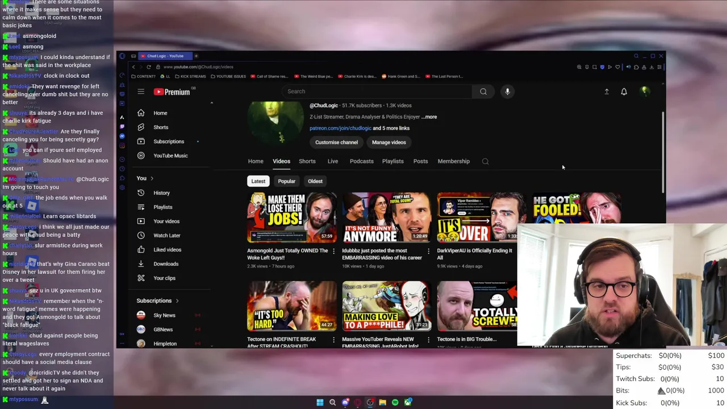Select the Latest sort chip

click(258, 181)
